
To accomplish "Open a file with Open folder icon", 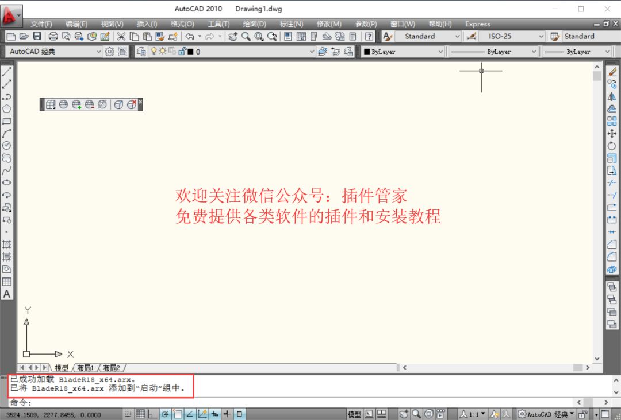I will [x=24, y=36].
